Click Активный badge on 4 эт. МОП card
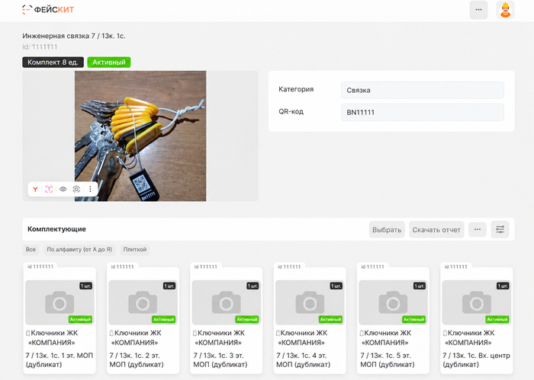This screenshot has height=380, width=534. click(x=330, y=319)
